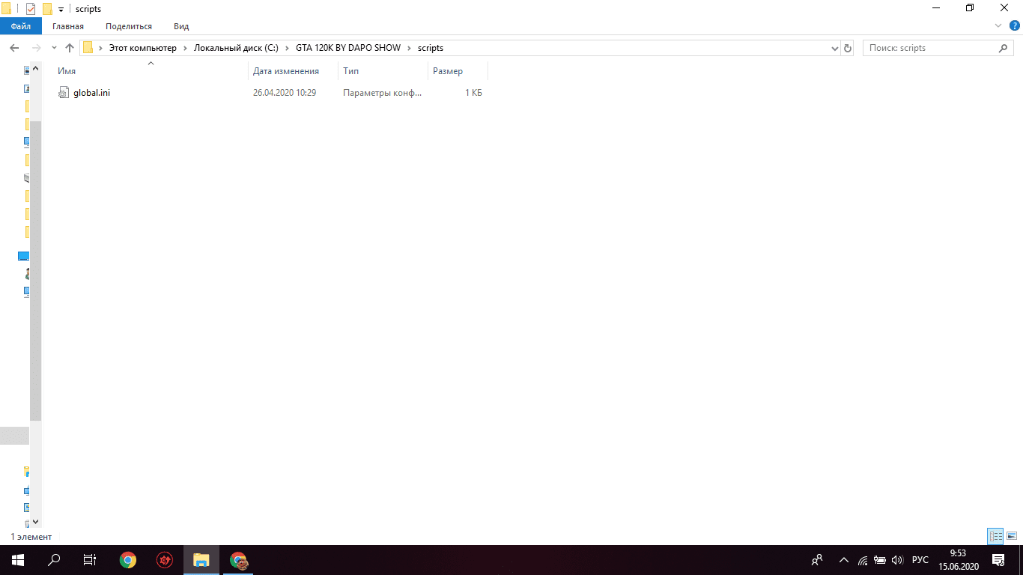Click the search magnifier icon
The height and width of the screenshot is (575, 1023).
1004,48
